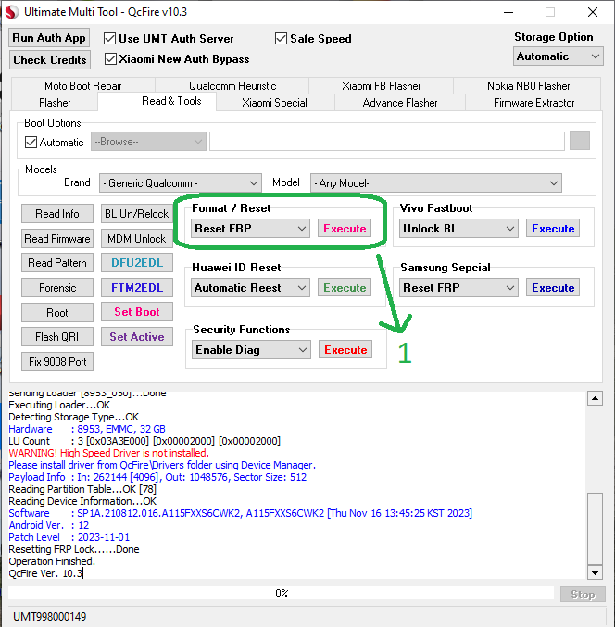Switch to Advance Flasher tab
This screenshot has height=627, width=615.
click(x=400, y=103)
